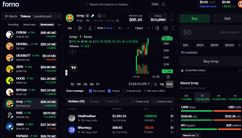Toggle auto scale on chart
Screen dimensions: 242x138
[x=169, y=84]
